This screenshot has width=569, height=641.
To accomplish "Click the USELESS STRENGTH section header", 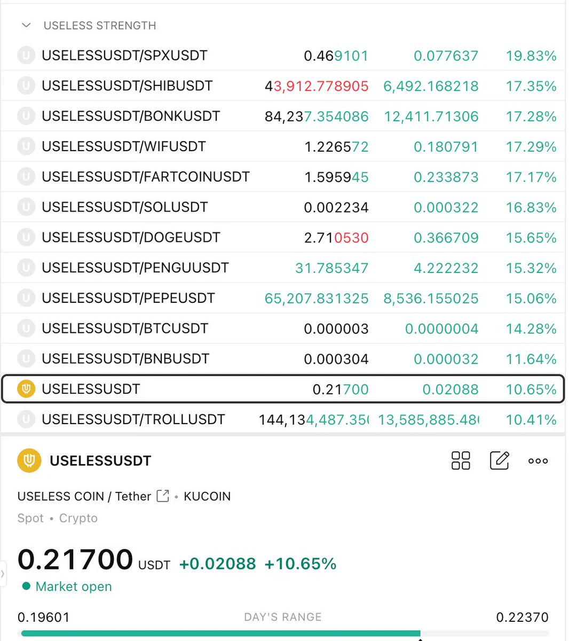I will click(100, 25).
